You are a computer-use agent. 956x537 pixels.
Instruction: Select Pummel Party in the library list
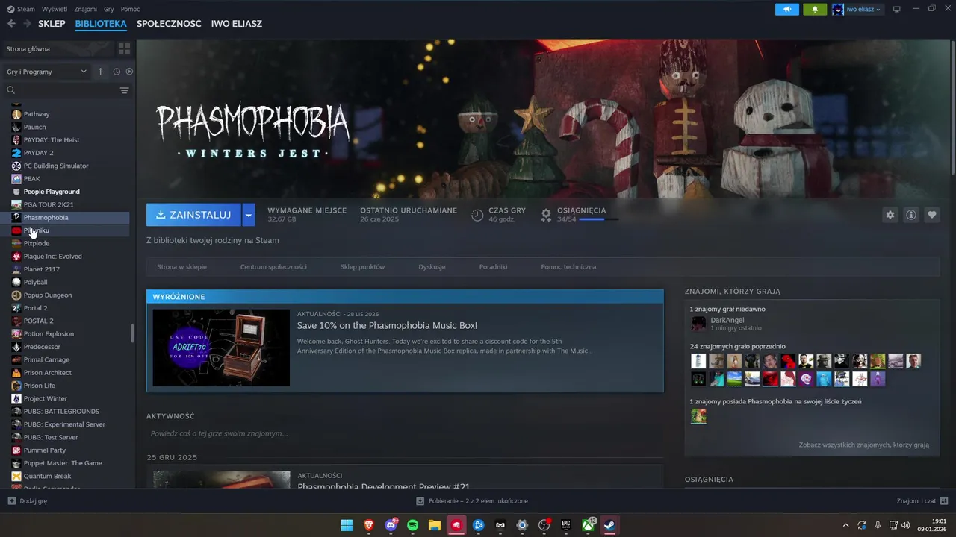point(45,450)
